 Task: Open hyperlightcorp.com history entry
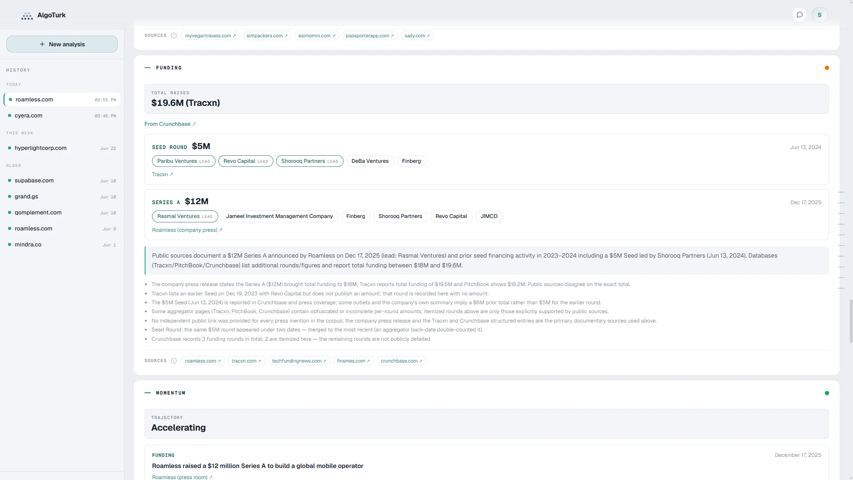point(62,148)
